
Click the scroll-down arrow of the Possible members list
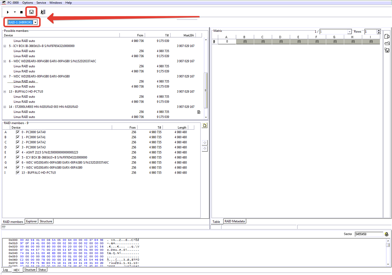click(206, 117)
